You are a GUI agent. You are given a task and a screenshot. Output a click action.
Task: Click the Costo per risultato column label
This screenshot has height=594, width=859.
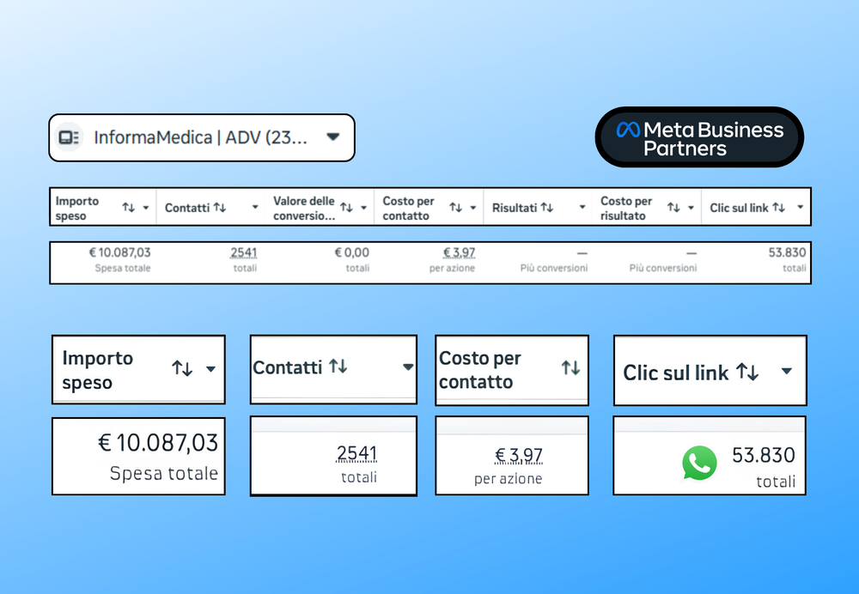click(x=626, y=208)
